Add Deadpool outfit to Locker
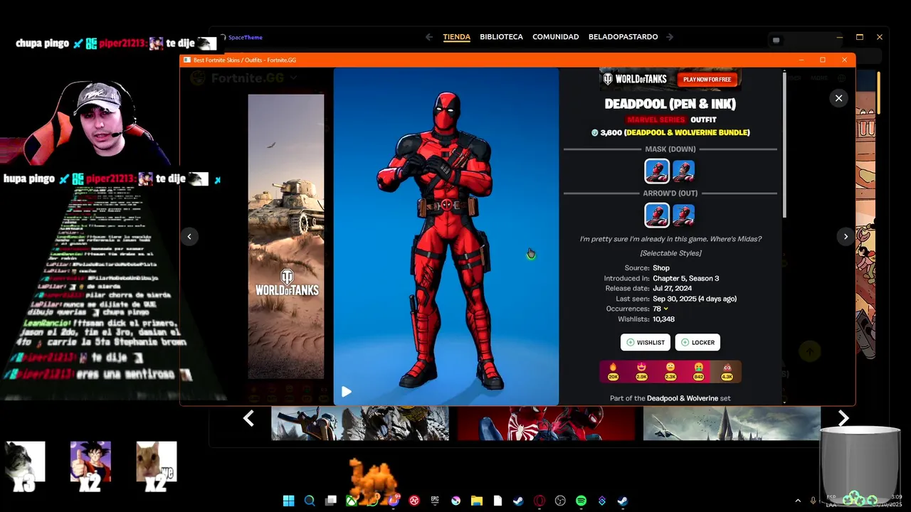 697,342
